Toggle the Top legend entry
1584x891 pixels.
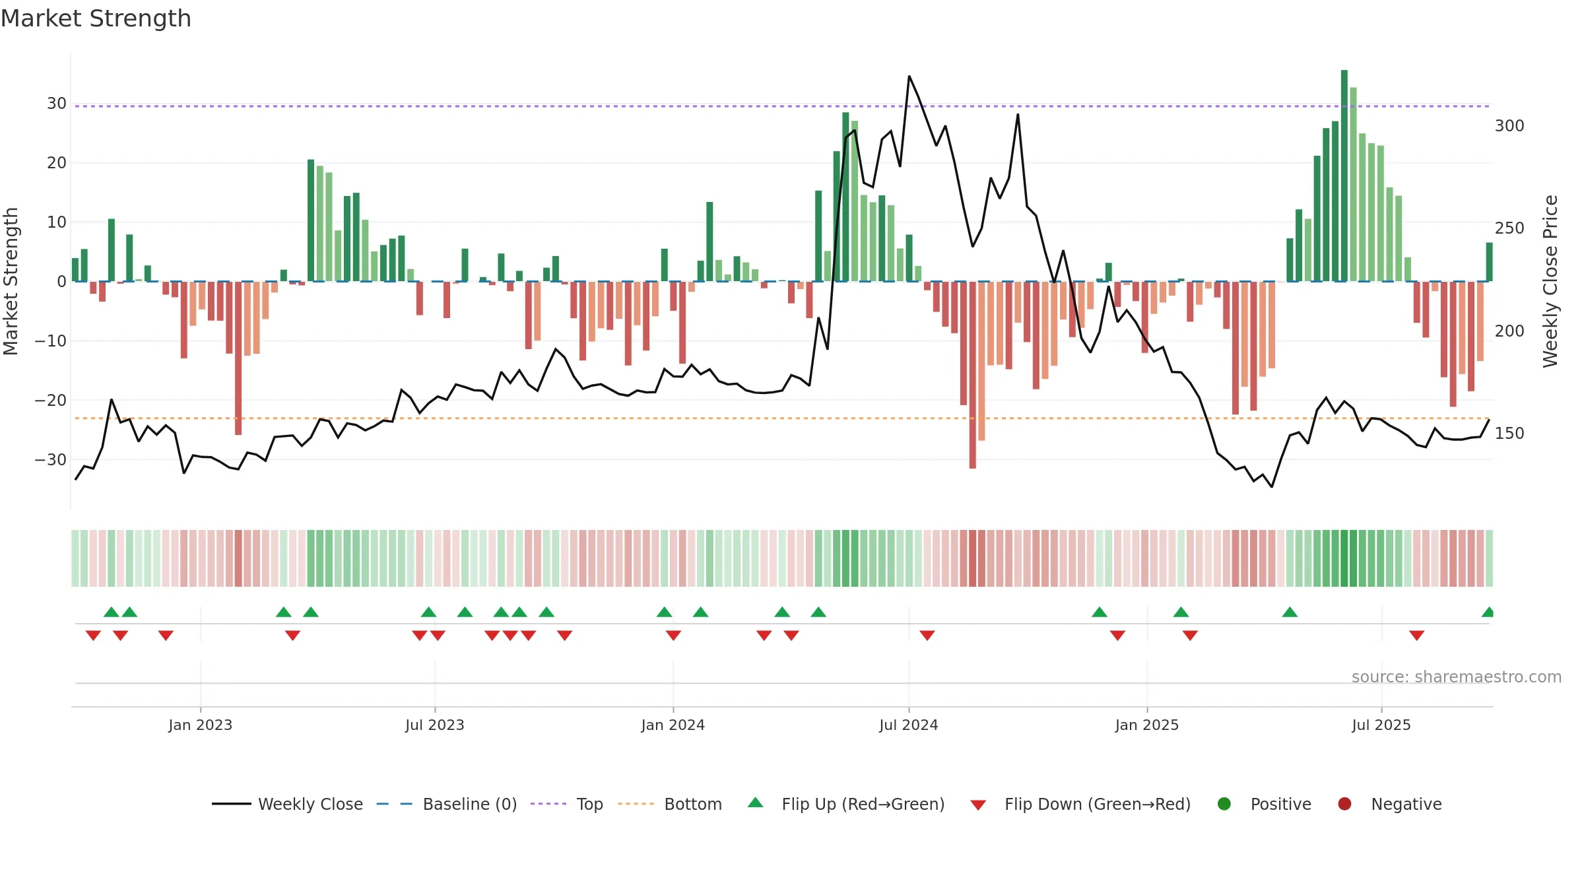tap(567, 804)
